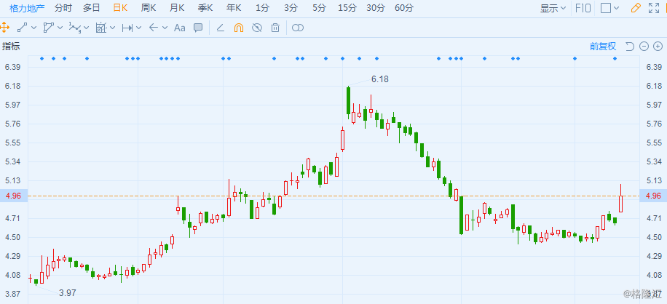Switch to the 分时 tab
667x304 pixels.
(x=63, y=8)
